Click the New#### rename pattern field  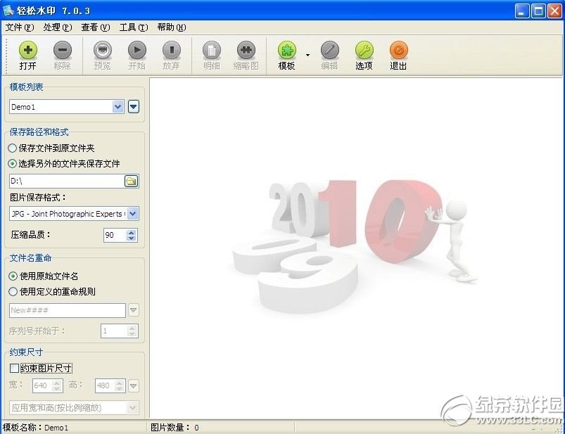point(68,310)
